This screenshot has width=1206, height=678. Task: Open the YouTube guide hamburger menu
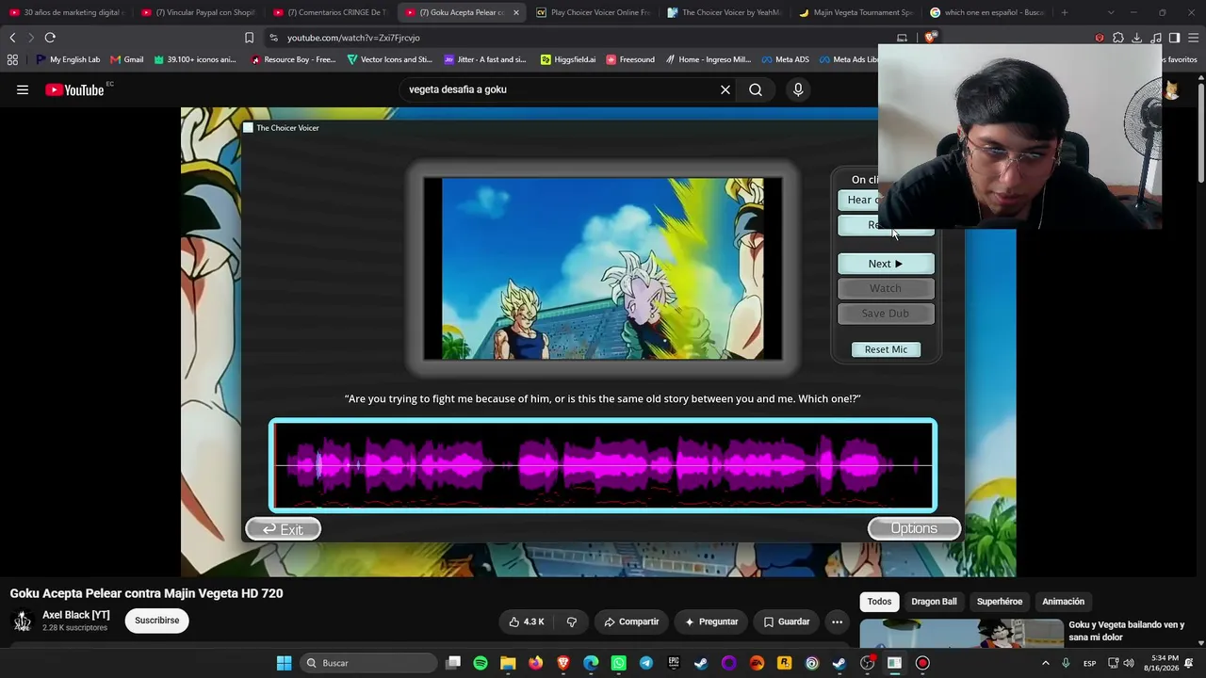23,89
